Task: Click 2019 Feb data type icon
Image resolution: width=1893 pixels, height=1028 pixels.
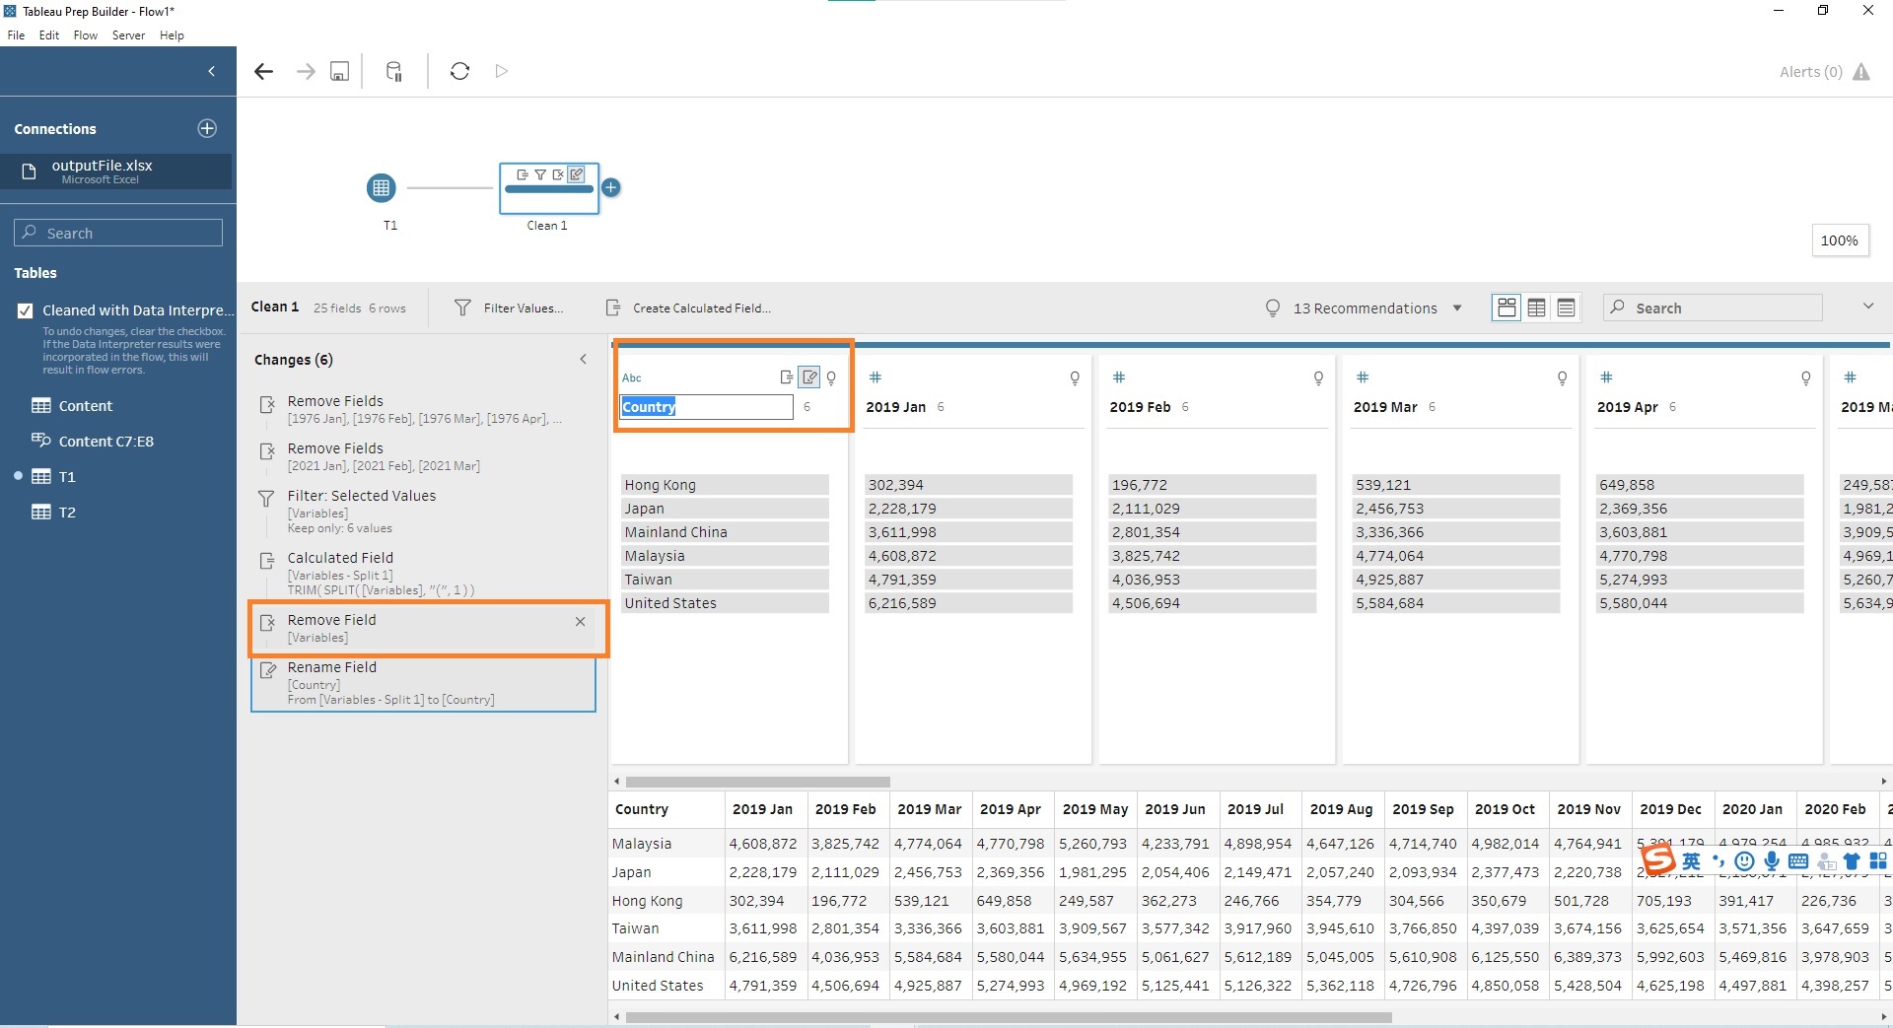Action: pyautogui.click(x=1118, y=377)
